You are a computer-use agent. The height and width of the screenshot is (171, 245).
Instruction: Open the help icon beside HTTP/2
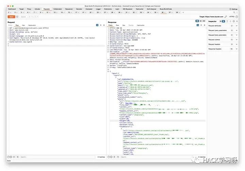tap(237, 17)
